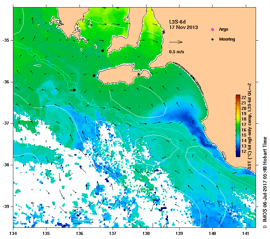270x239 pixels.
Task: Click the longitude label 138
Action: [x=146, y=233]
